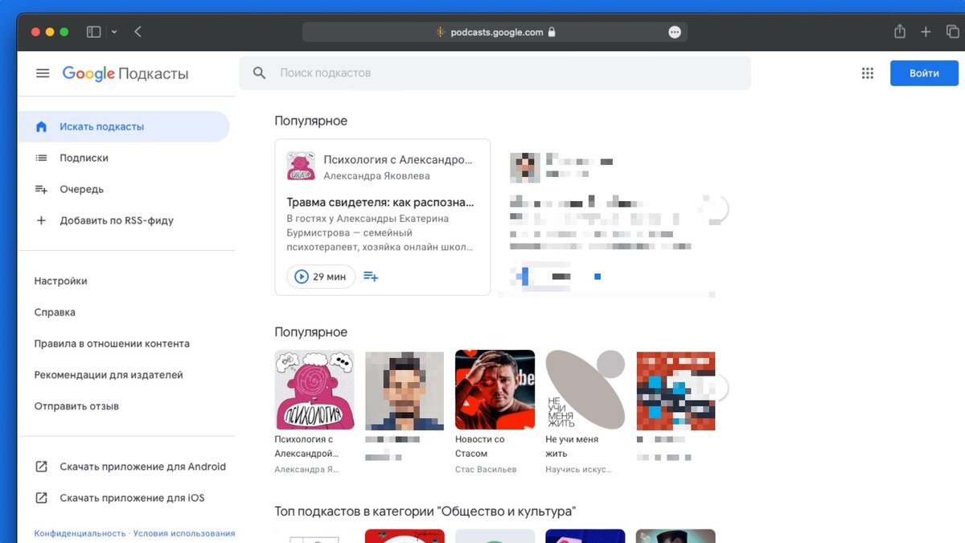Click the Safari Share icon
This screenshot has height=543, width=965.
900,31
